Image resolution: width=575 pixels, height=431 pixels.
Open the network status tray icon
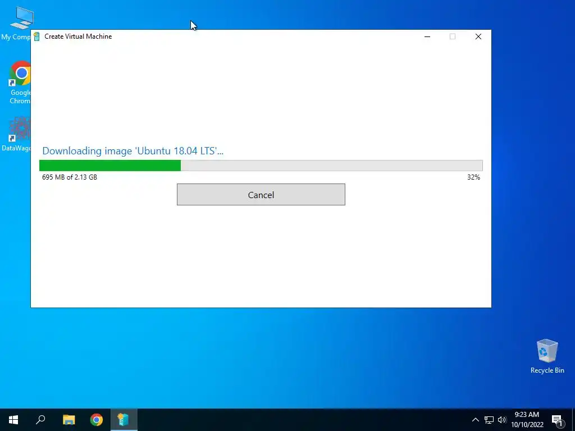click(x=489, y=420)
